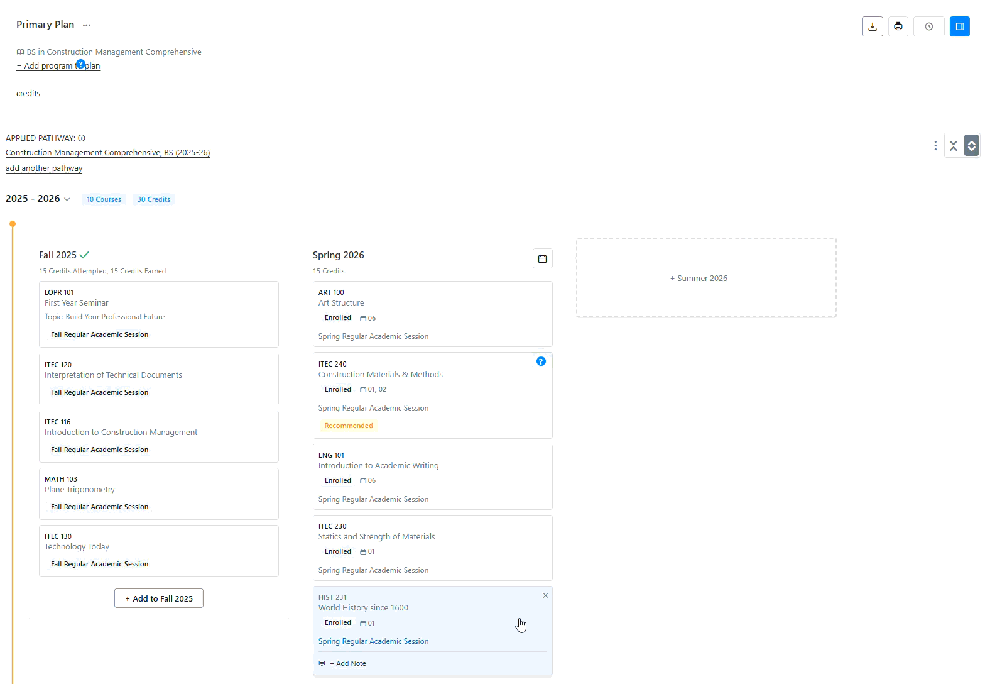The image size is (985, 684).
Task: Remove HIST 231 with X icon
Action: pyautogui.click(x=545, y=595)
